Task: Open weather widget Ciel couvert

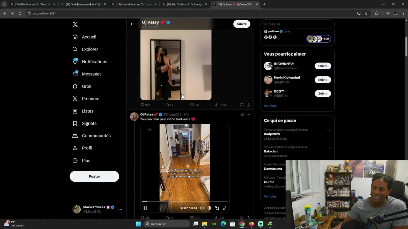Action: 14,224
